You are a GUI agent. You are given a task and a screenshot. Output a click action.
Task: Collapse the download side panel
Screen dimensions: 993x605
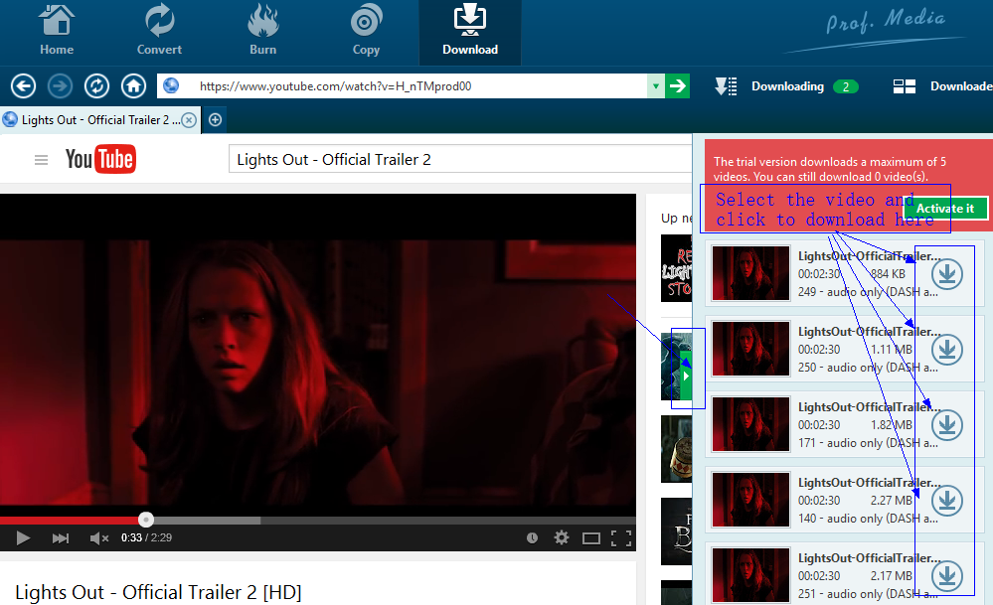coord(686,376)
